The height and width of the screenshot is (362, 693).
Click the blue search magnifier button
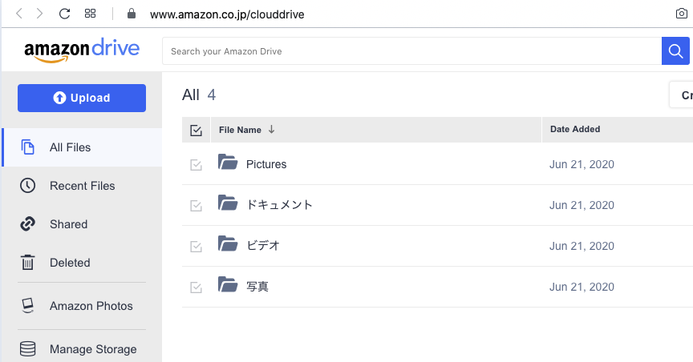(675, 51)
